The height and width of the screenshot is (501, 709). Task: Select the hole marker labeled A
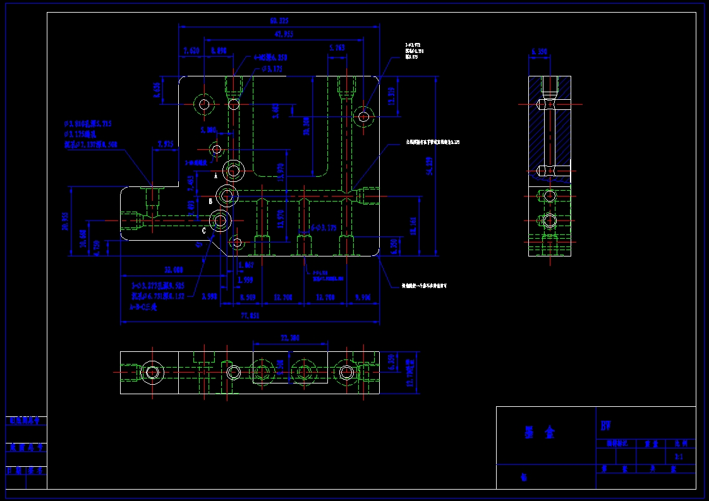click(x=216, y=176)
